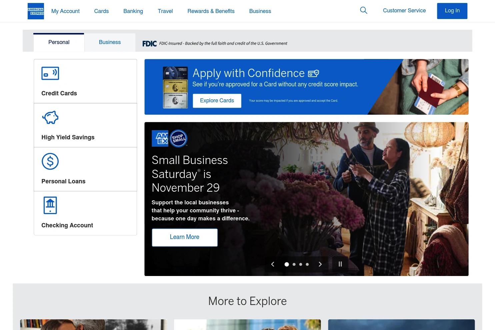Image resolution: width=495 pixels, height=330 pixels.
Task: Open the Travel menu
Action: (x=165, y=11)
